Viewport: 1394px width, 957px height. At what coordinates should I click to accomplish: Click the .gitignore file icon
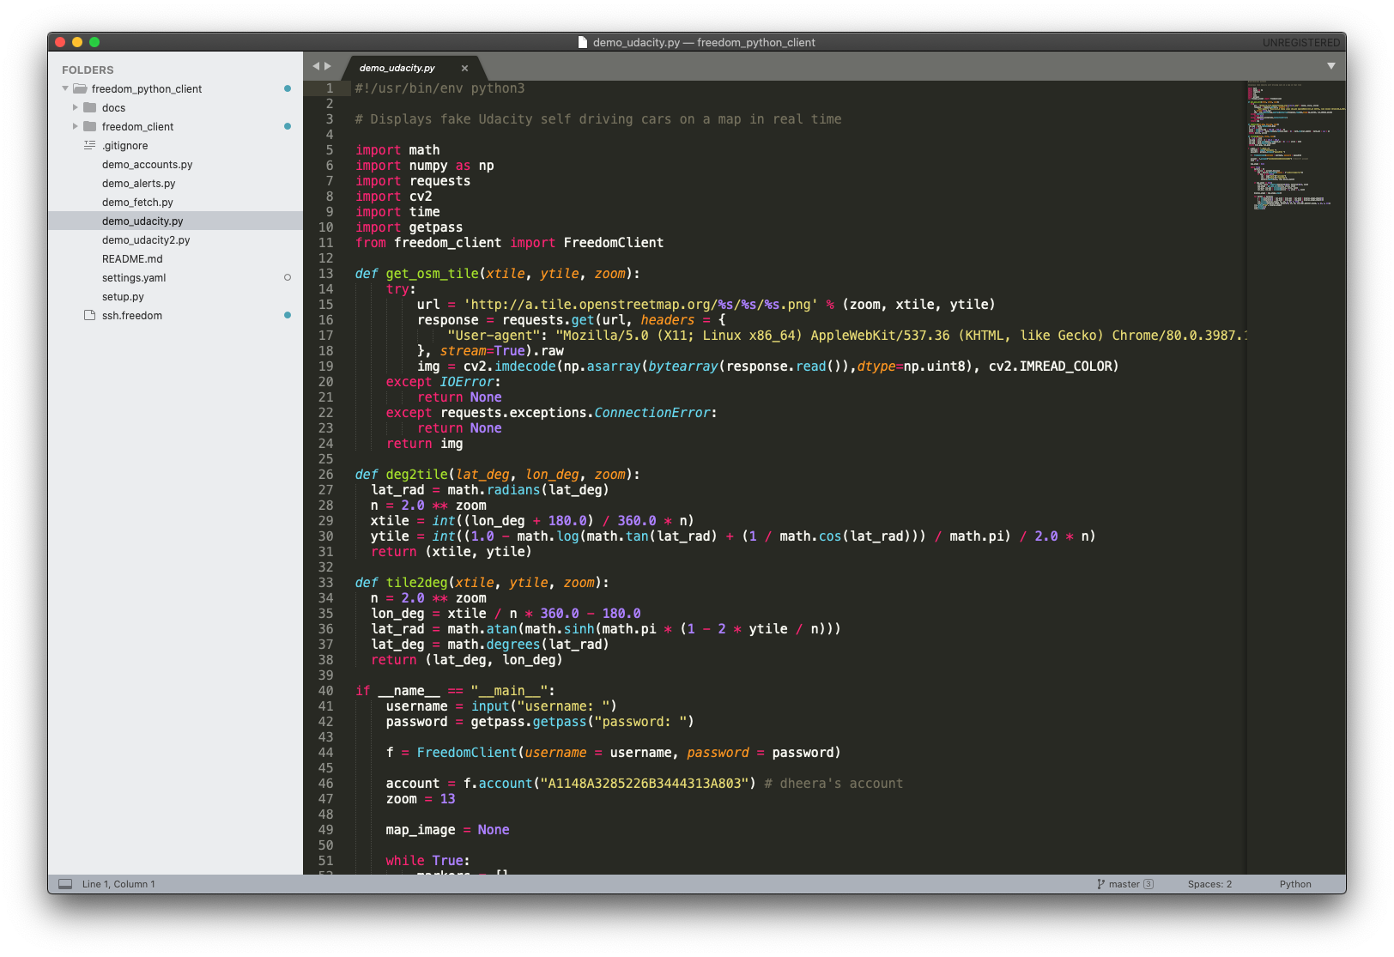point(89,145)
